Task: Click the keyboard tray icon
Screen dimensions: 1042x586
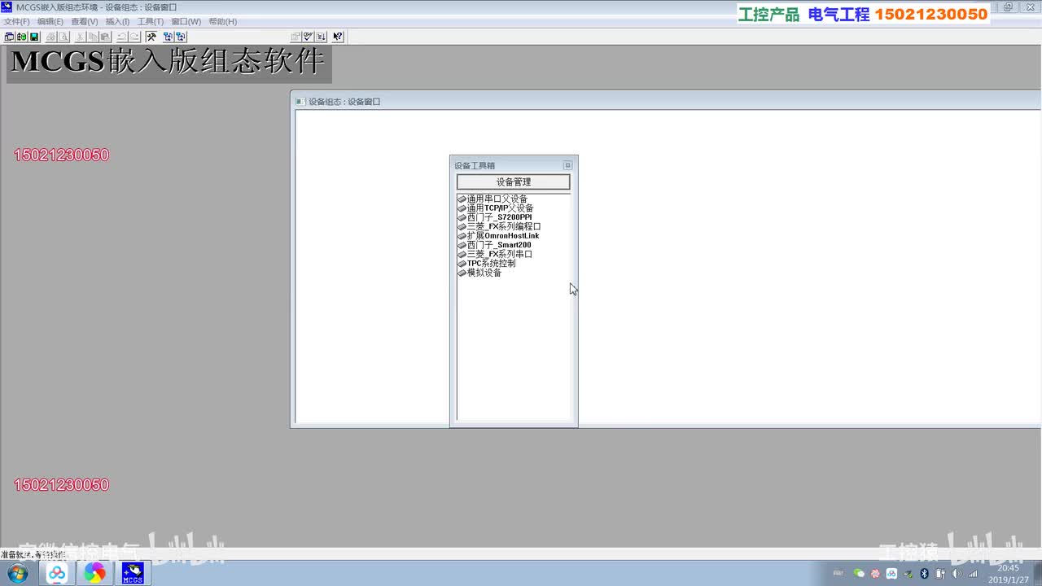Action: click(x=838, y=574)
